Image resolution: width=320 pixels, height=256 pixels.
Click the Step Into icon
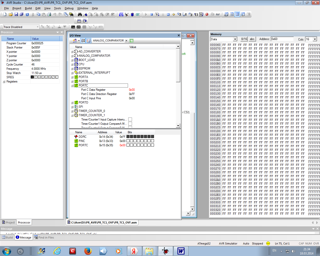179,14
